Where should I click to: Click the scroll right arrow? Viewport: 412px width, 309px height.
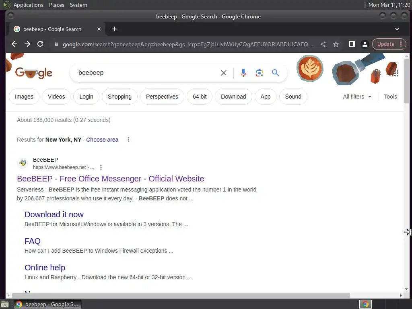click(400, 296)
